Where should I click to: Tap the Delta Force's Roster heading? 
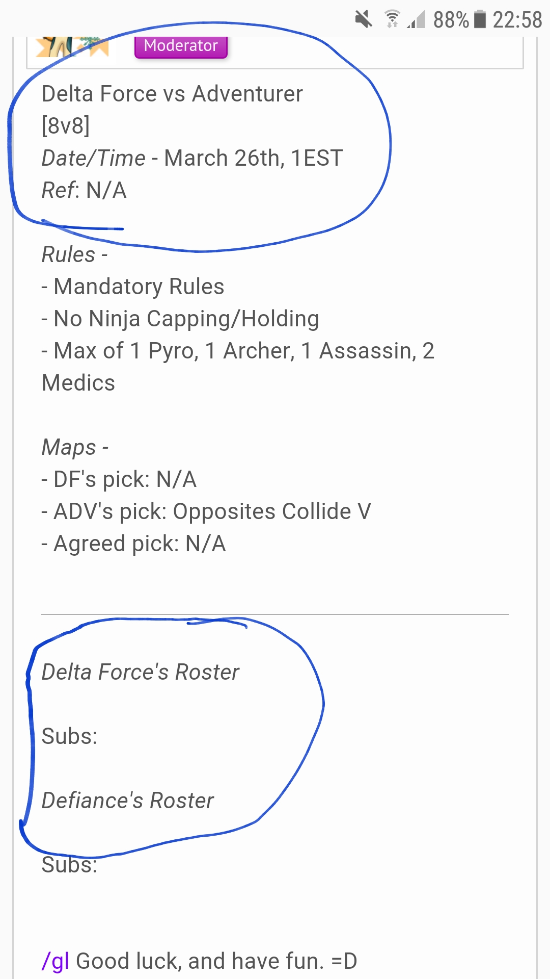[141, 672]
